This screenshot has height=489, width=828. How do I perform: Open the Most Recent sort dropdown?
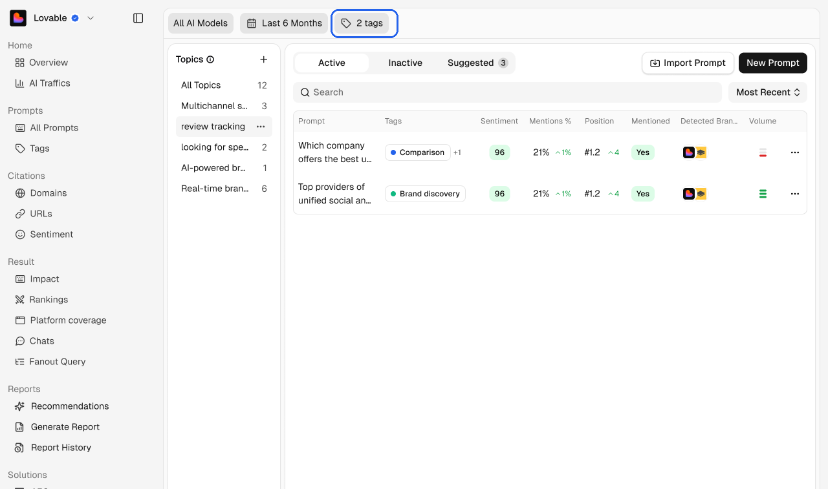pos(768,92)
